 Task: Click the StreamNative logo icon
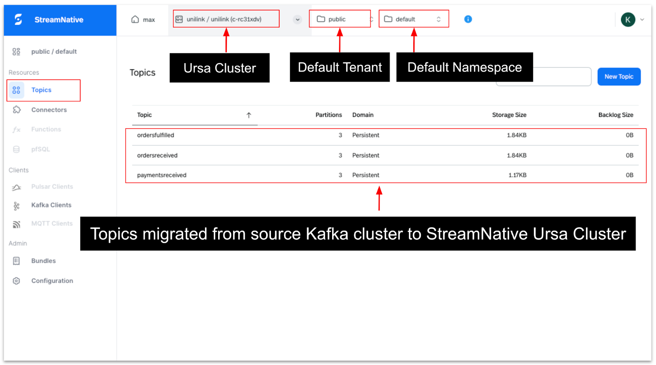(18, 20)
